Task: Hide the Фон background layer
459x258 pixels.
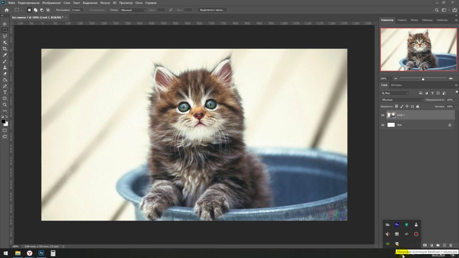Action: pos(383,125)
